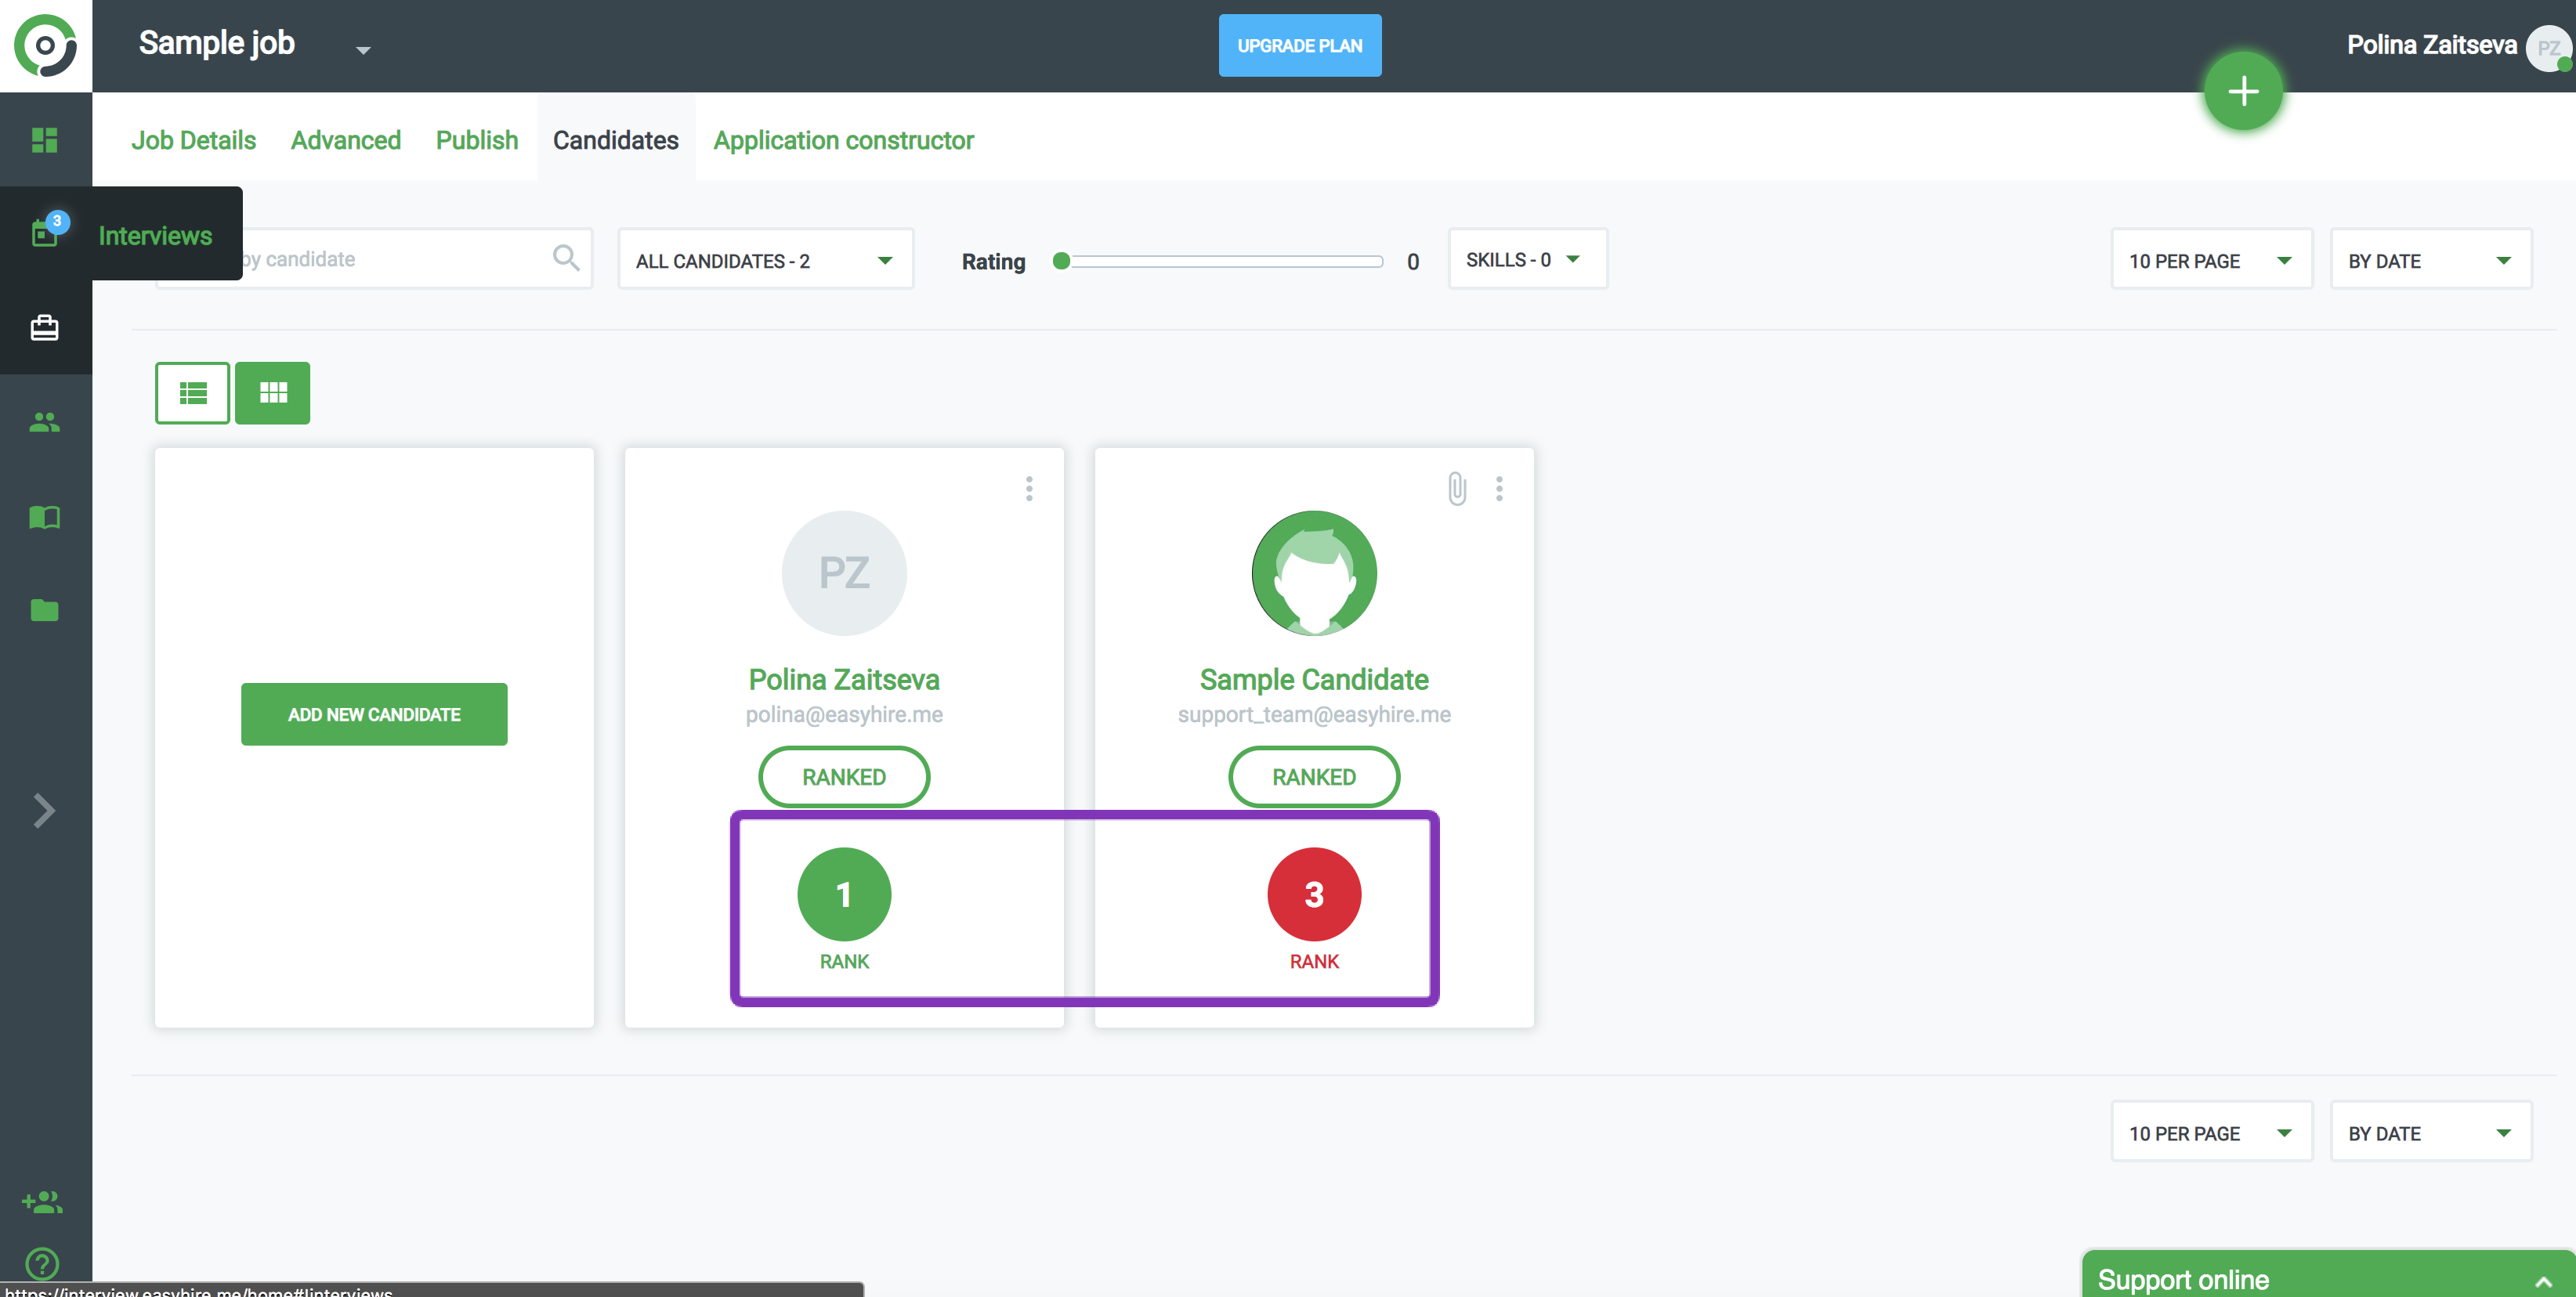Click the green plus floating button
Image resolution: width=2576 pixels, height=1297 pixels.
2243,91
